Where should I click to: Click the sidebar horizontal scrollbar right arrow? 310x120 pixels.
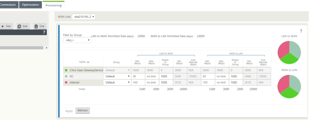tap(47, 48)
